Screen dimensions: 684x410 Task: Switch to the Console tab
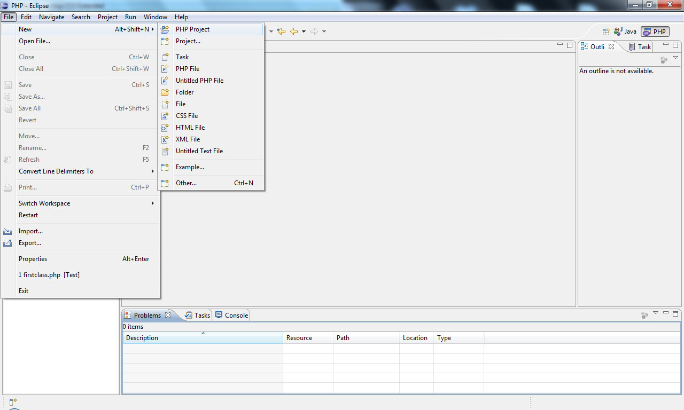[231, 316]
